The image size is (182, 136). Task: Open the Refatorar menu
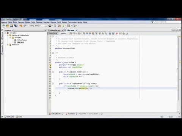pyautogui.click(x=39, y=22)
